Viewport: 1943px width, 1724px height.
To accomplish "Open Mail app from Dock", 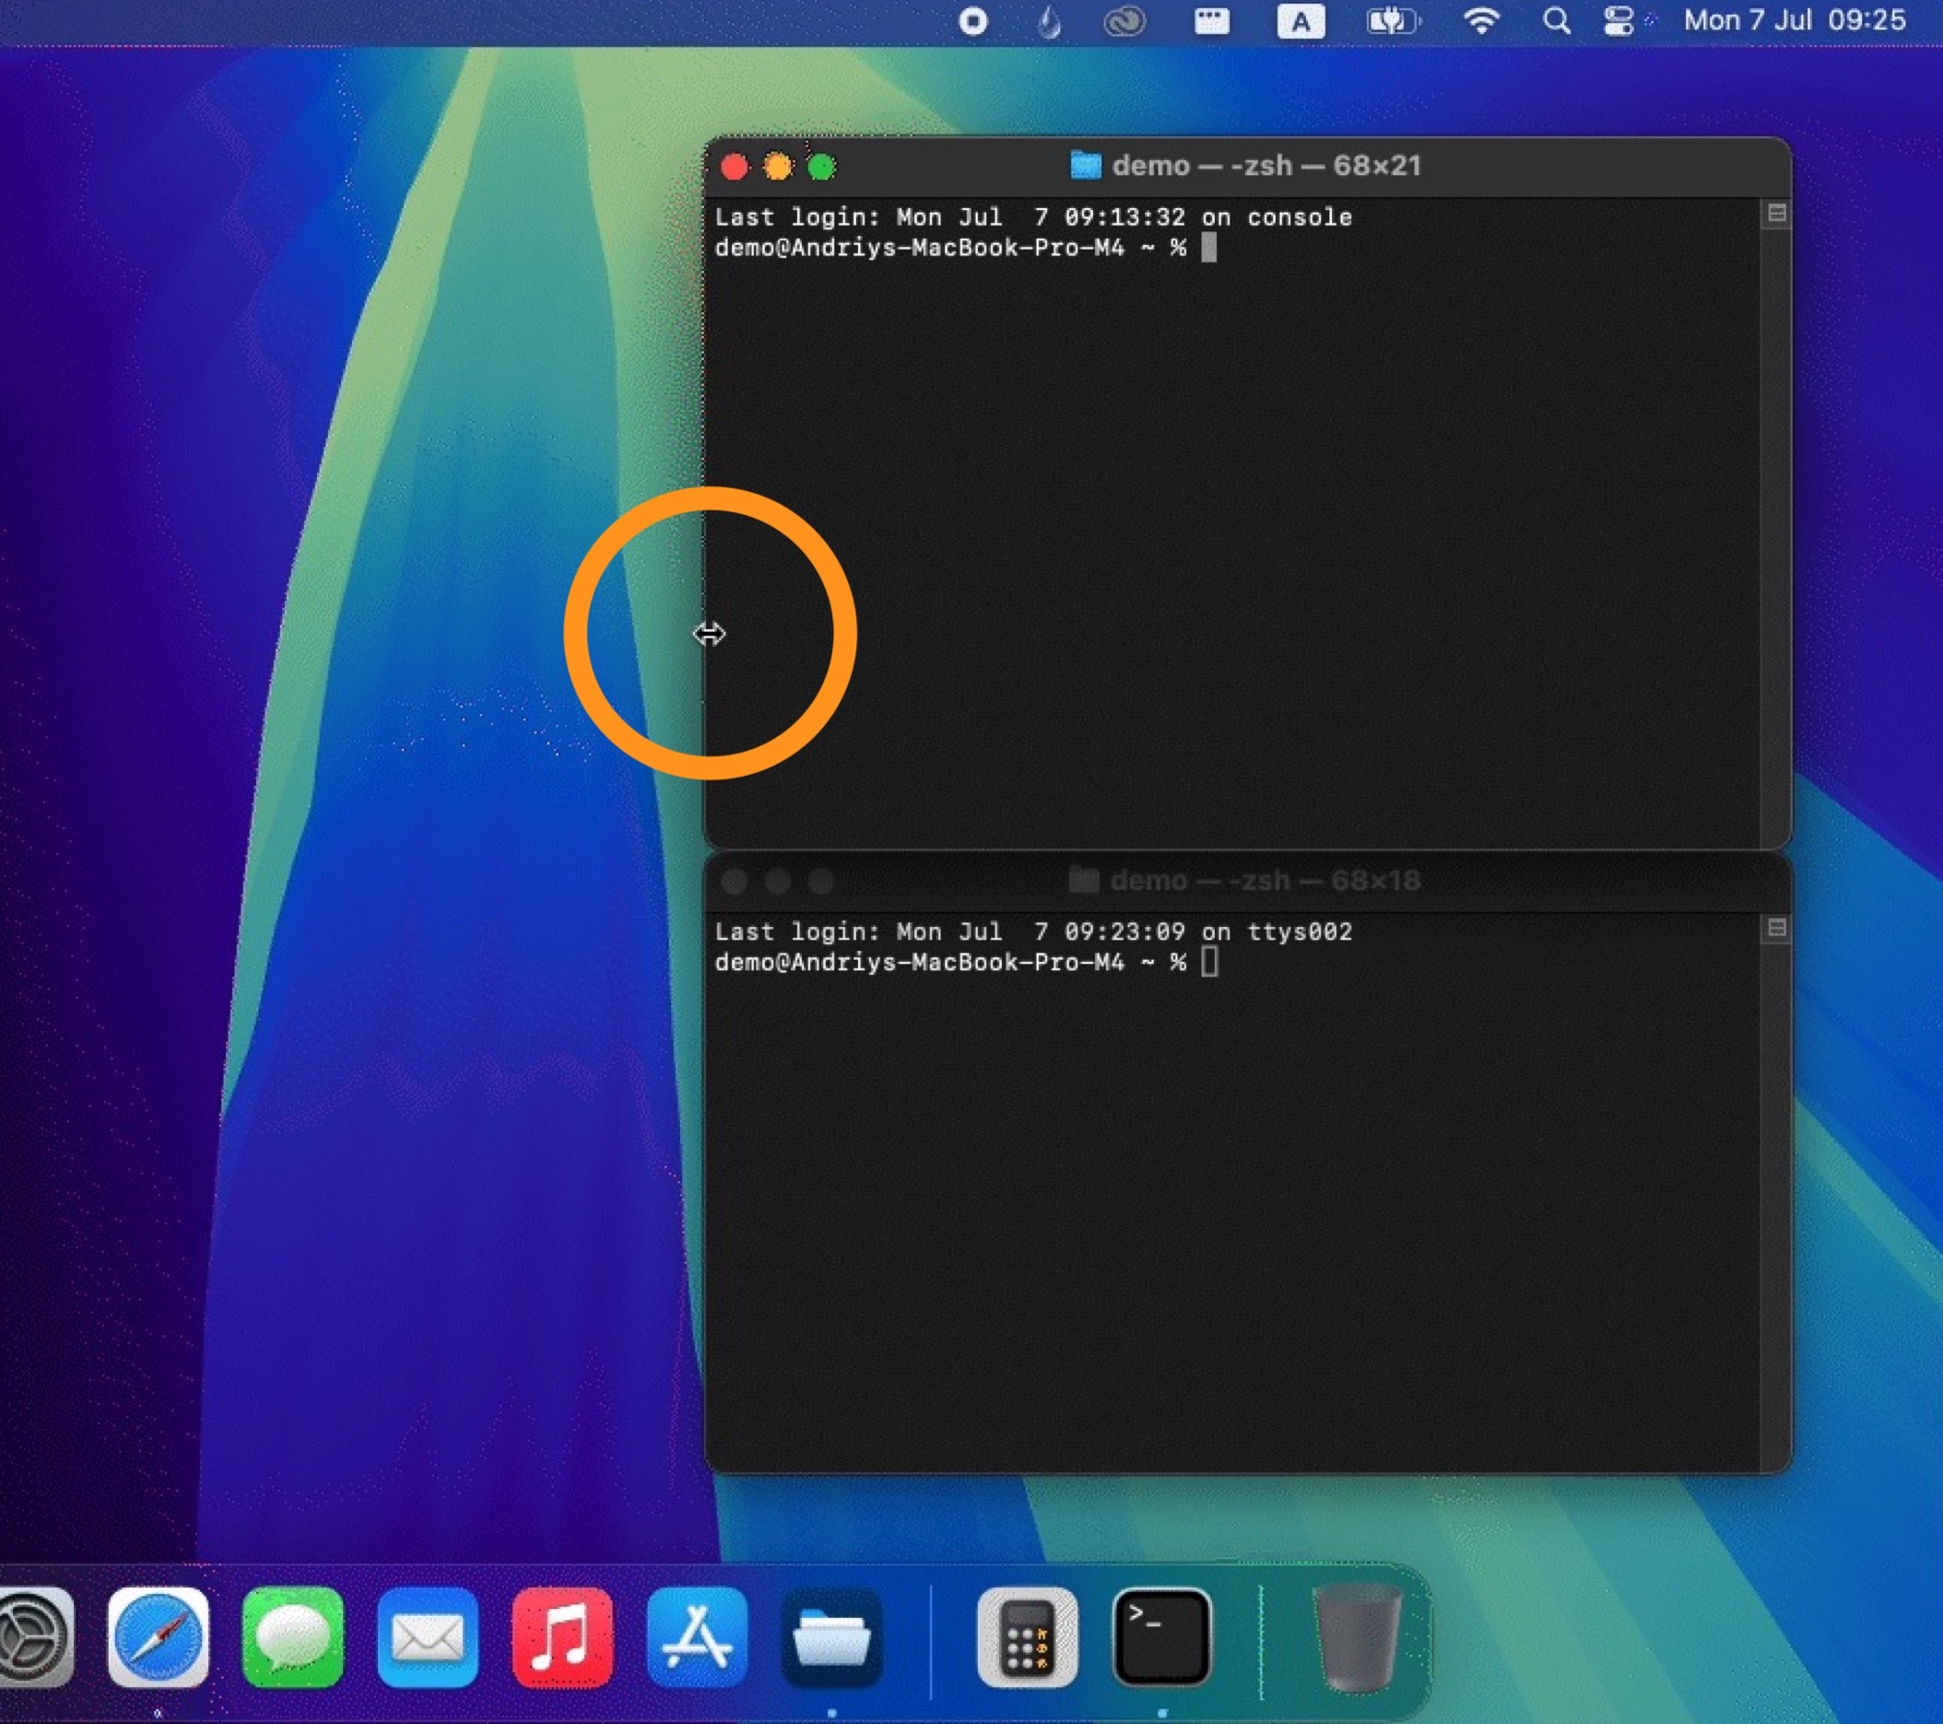I will [x=428, y=1636].
